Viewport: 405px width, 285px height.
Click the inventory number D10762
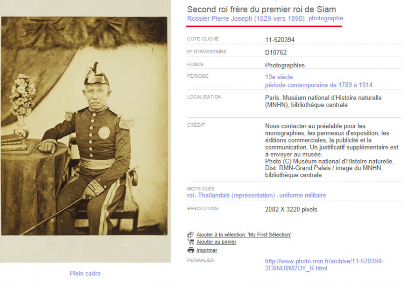275,53
